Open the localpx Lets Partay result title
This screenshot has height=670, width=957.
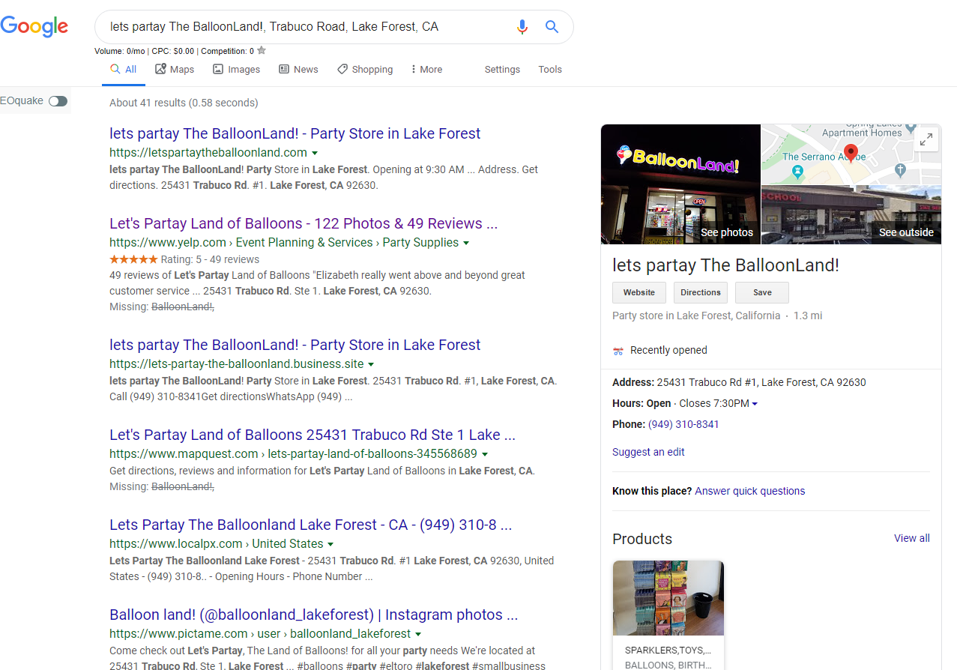click(x=311, y=525)
